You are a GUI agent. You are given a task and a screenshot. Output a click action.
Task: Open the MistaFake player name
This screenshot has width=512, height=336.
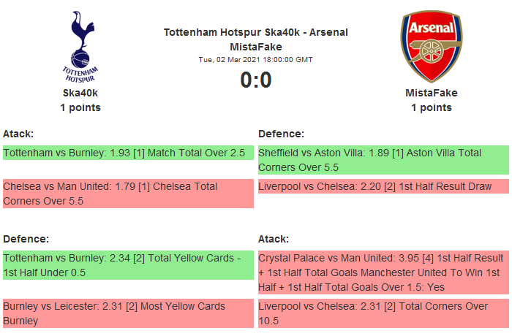click(x=431, y=93)
